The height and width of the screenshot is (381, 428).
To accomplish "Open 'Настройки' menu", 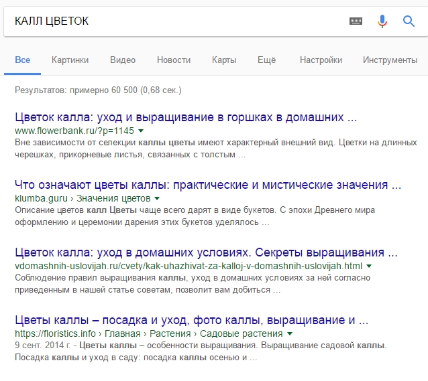I will pos(321,60).
